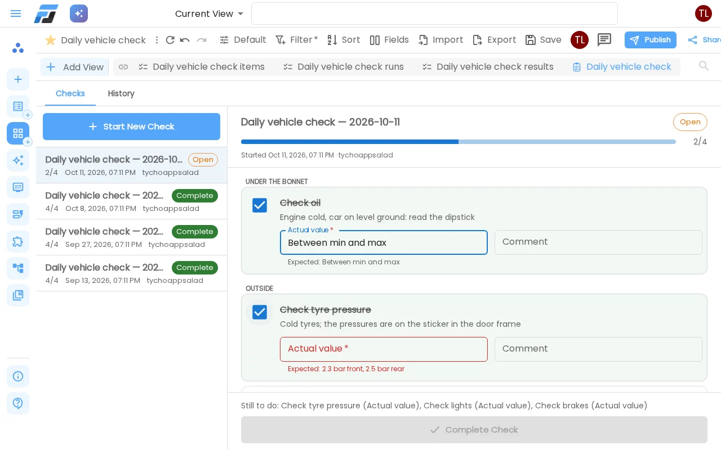The image size is (721, 450).
Task: Click the Publish button
Action: pos(650,40)
